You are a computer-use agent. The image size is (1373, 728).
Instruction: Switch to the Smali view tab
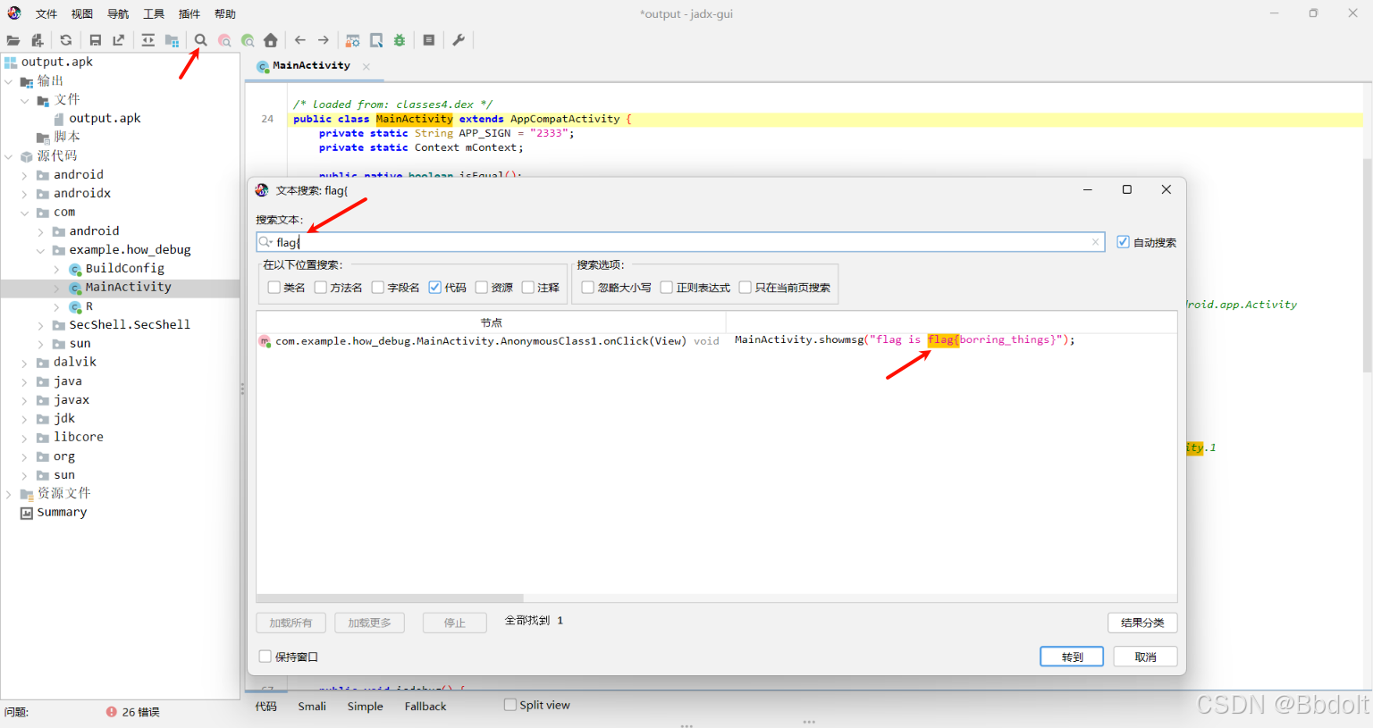pos(312,706)
